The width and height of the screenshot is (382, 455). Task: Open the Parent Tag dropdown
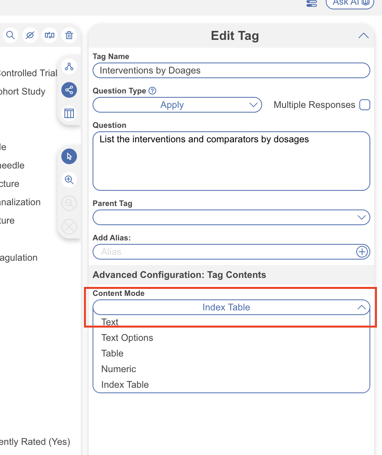(x=231, y=217)
